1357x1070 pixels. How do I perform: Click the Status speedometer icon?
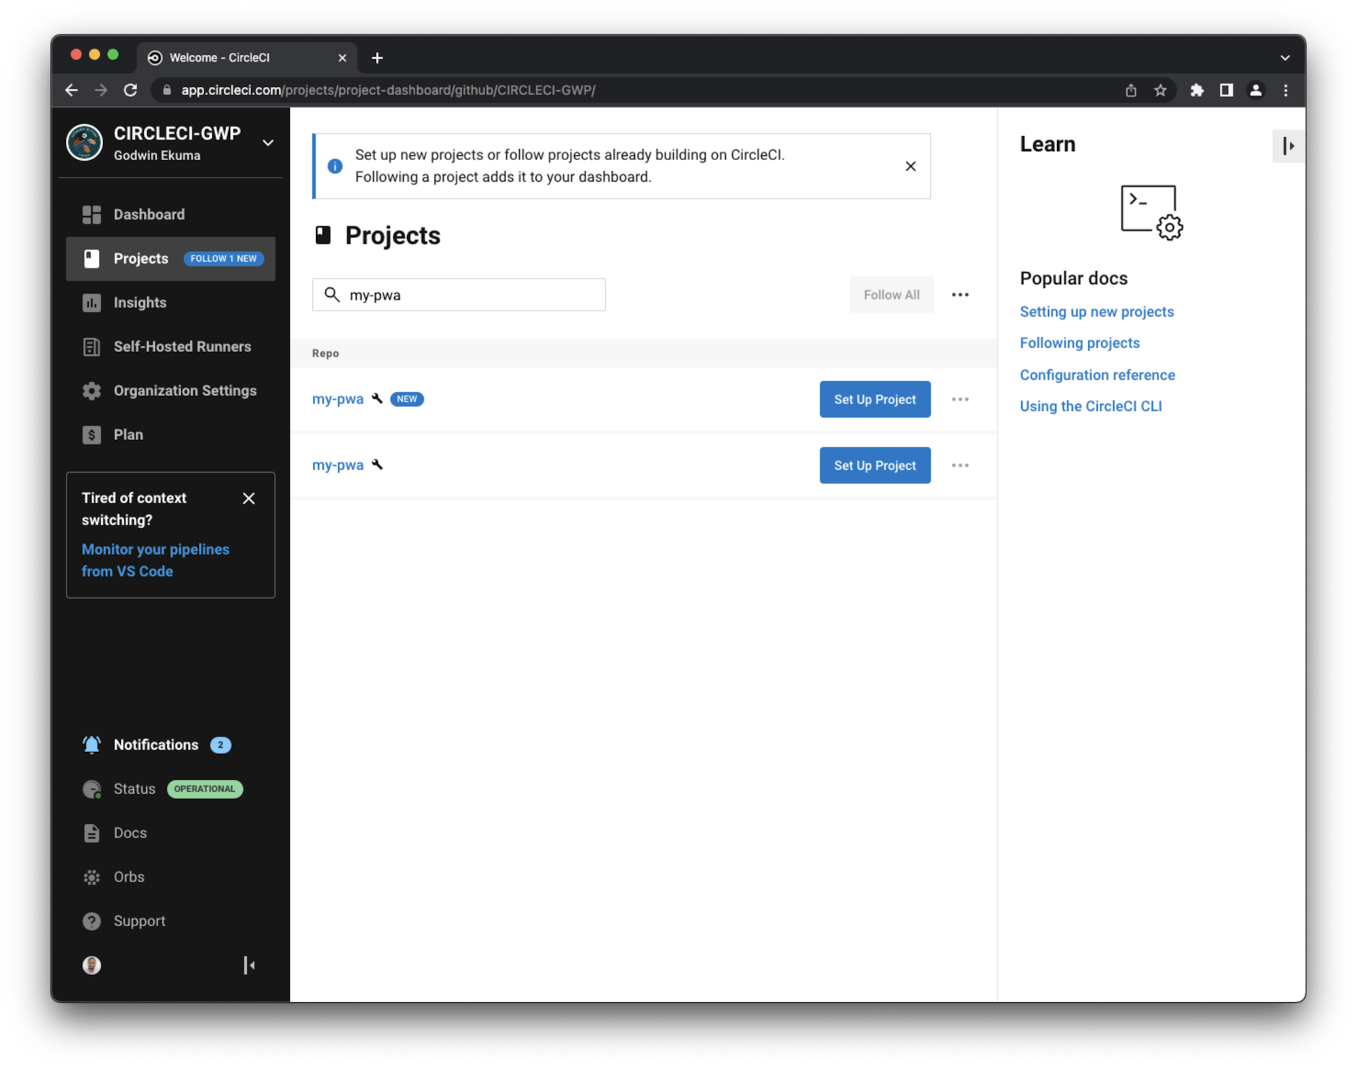92,789
